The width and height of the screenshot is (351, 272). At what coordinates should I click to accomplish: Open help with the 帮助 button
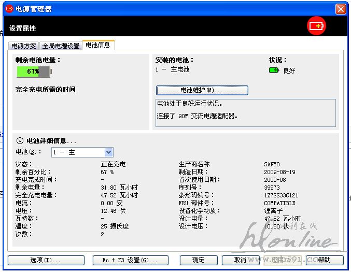324,260
